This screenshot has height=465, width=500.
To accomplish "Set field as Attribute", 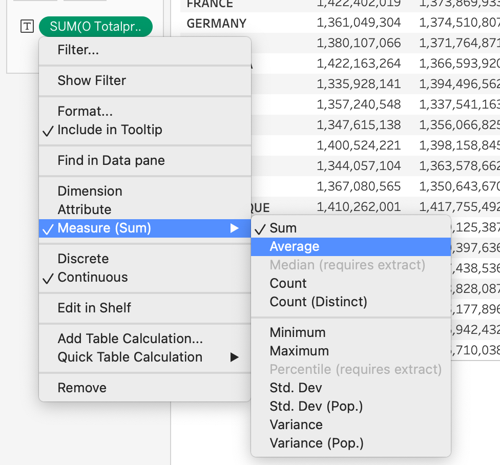I will pos(85,209).
